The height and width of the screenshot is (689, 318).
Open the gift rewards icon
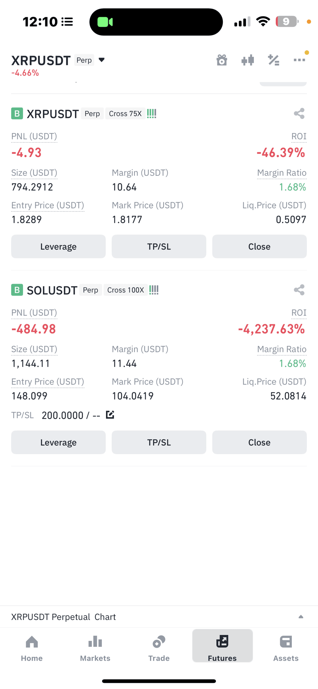click(222, 60)
